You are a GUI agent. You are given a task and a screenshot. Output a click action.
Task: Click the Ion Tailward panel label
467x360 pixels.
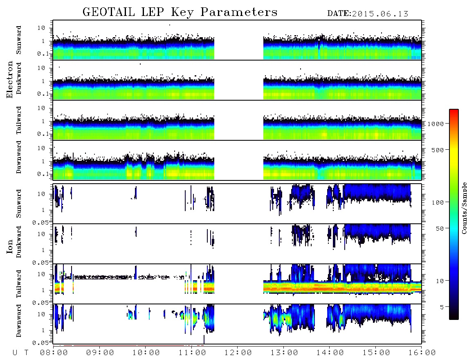click(x=19, y=284)
